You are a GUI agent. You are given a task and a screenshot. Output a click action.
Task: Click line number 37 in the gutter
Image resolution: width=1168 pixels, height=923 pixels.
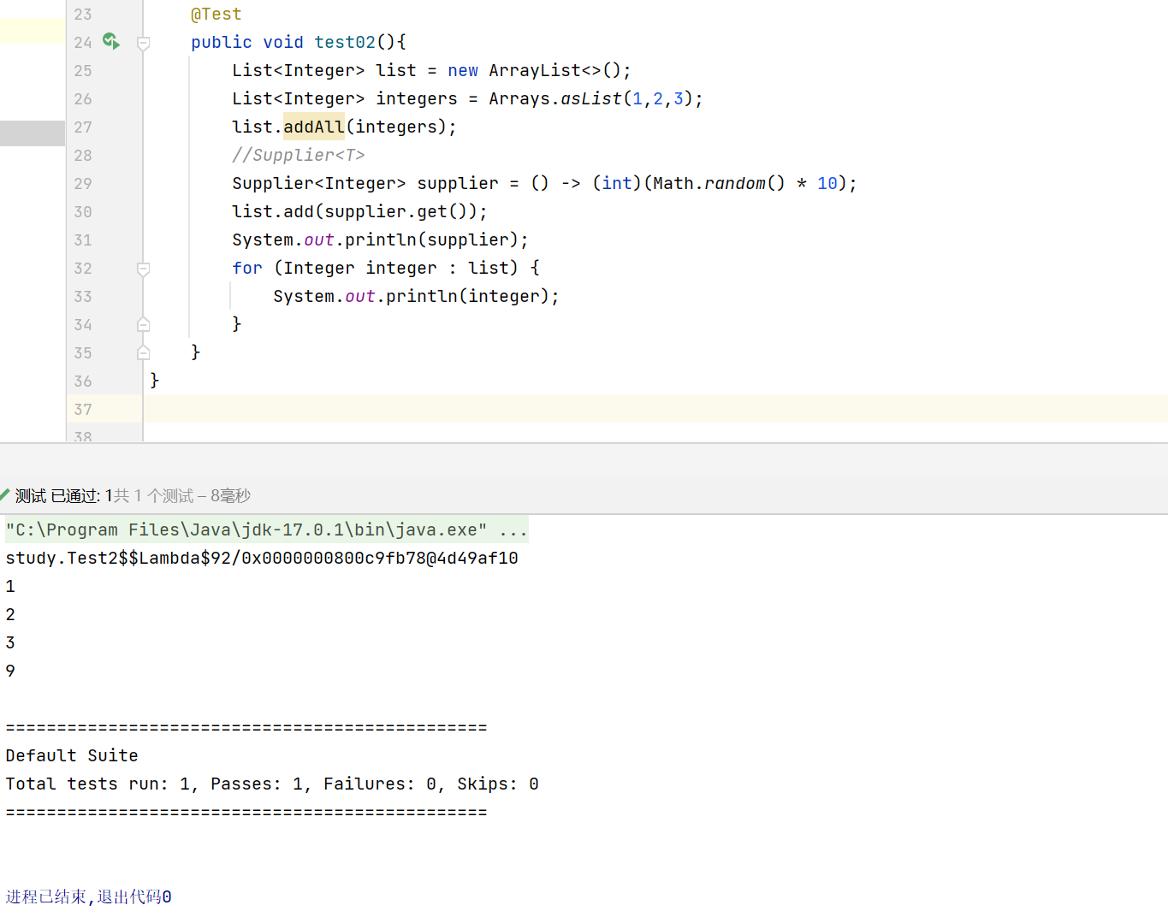83,409
